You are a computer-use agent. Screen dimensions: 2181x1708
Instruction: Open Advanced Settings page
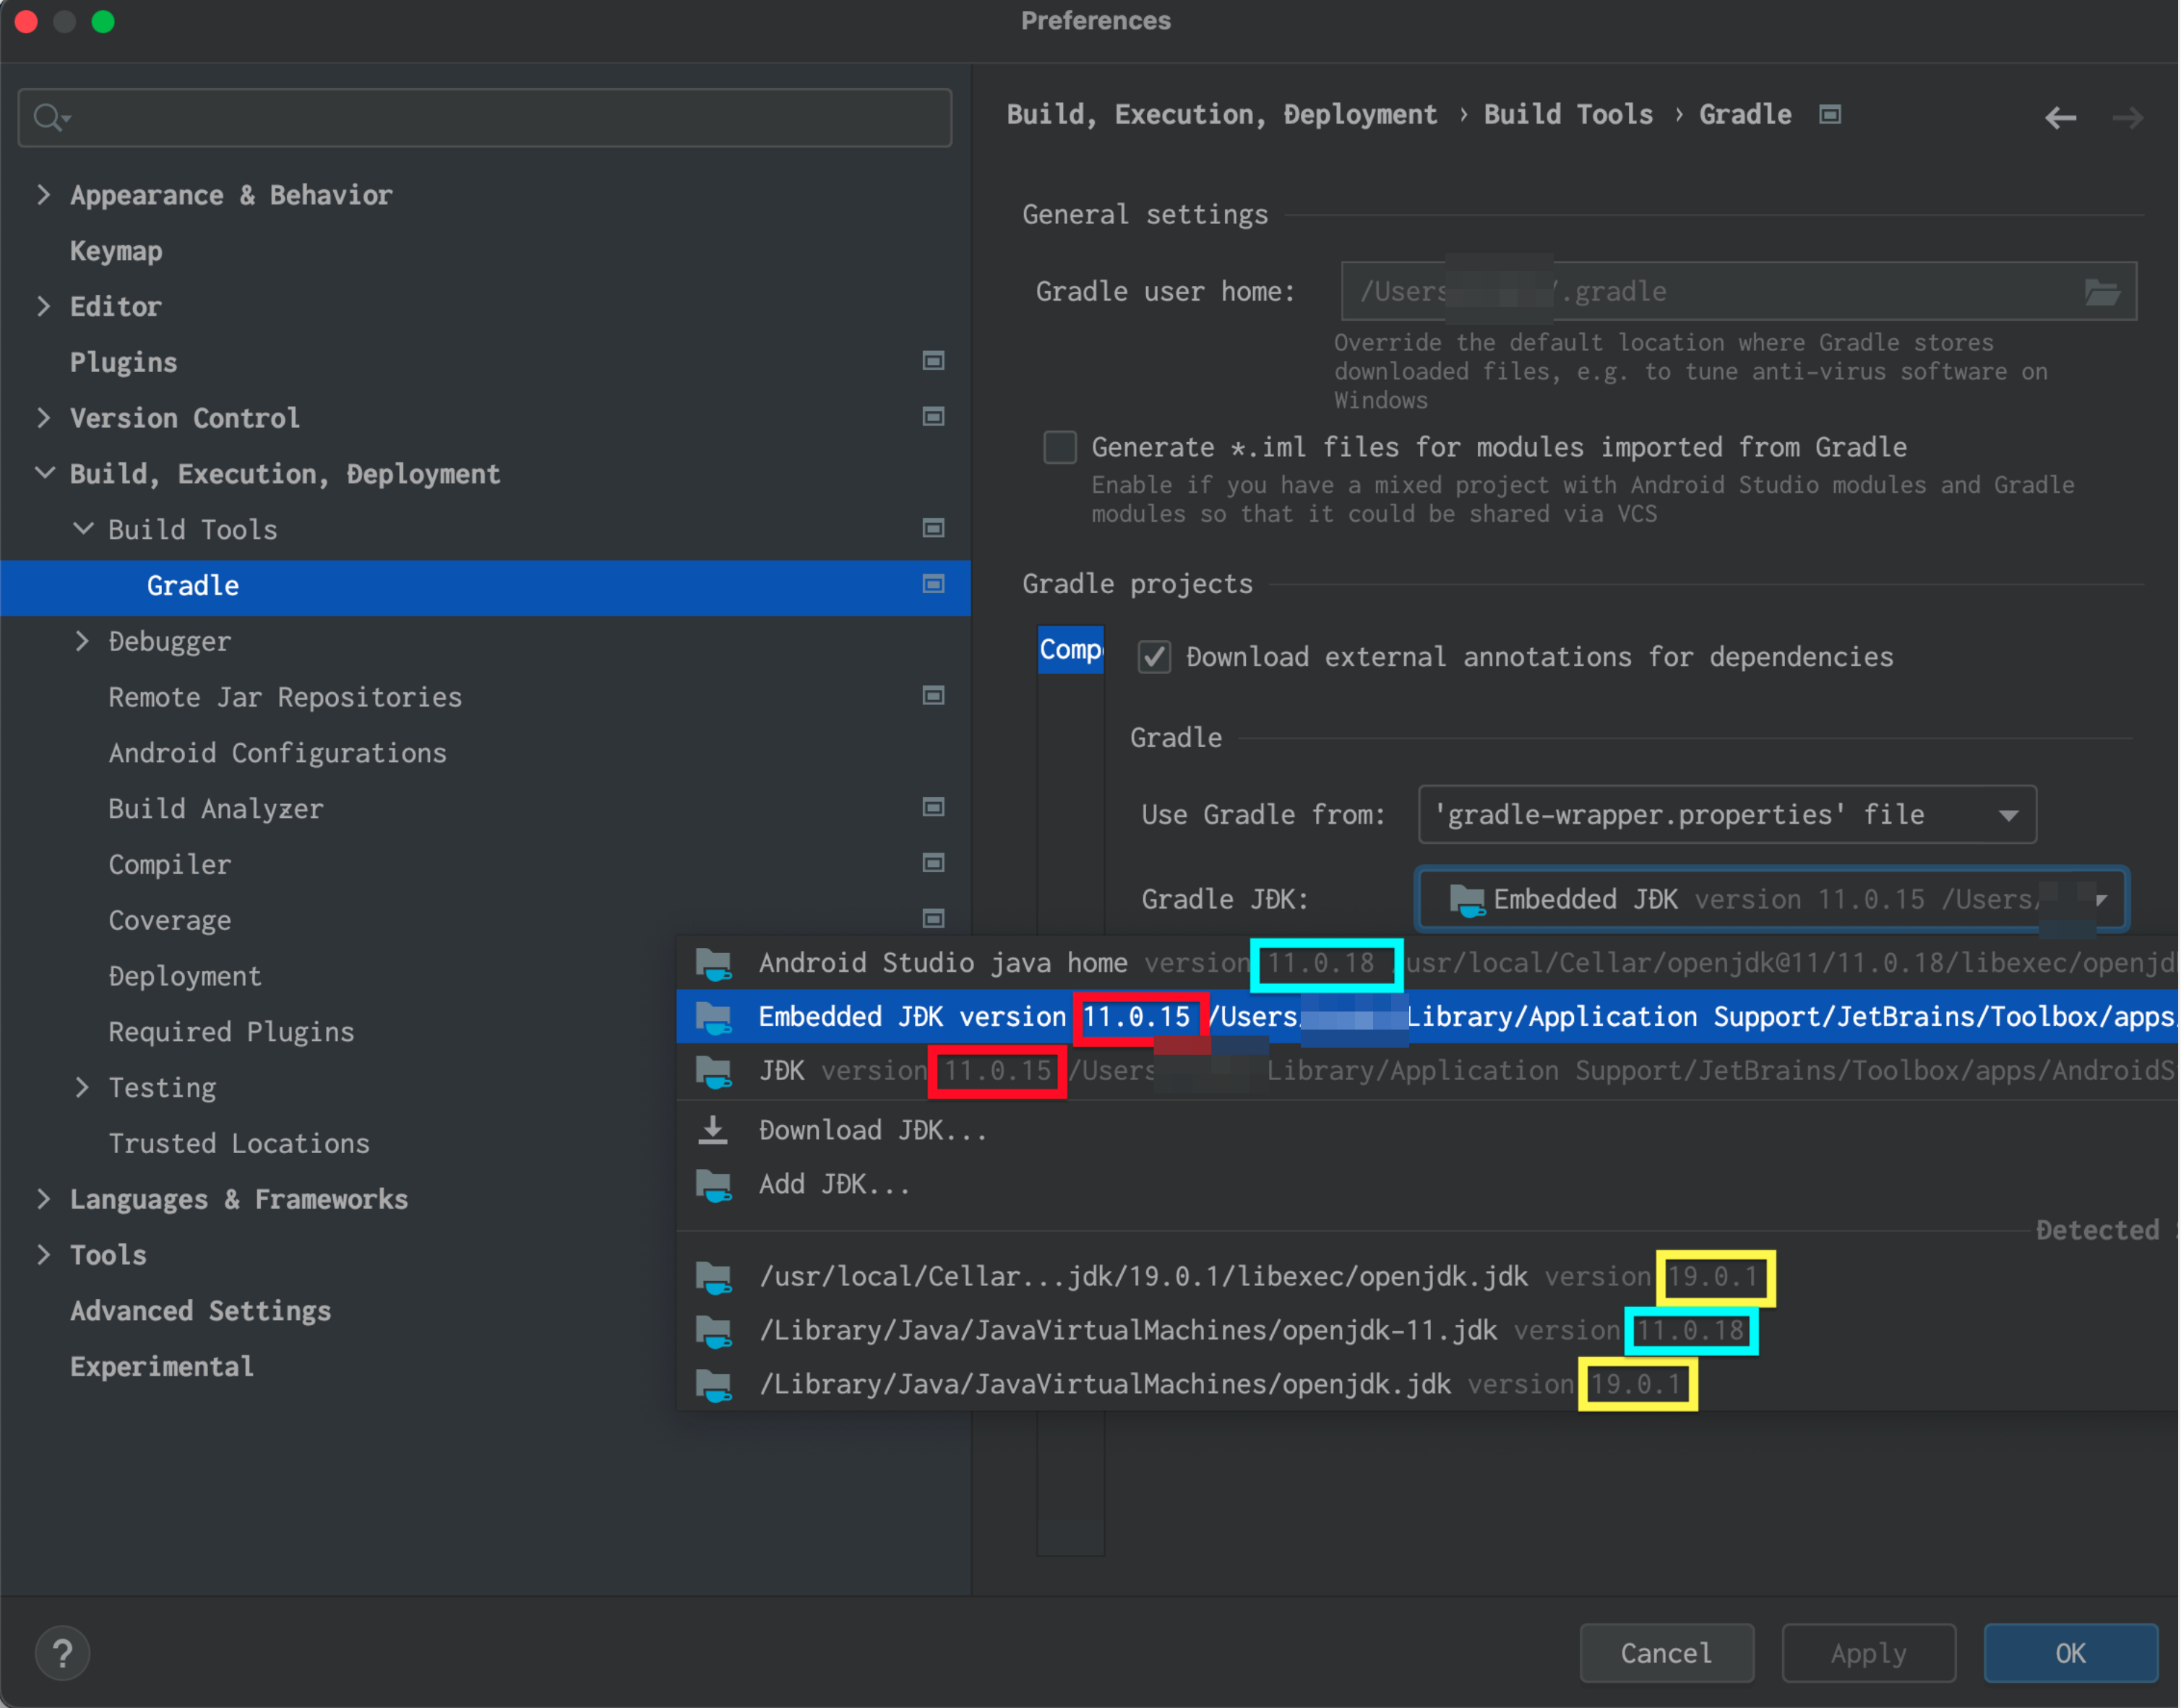pos(200,1311)
